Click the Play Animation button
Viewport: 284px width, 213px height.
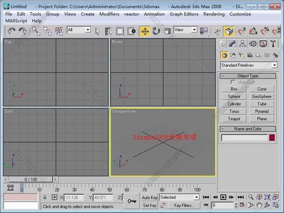pos(223,197)
